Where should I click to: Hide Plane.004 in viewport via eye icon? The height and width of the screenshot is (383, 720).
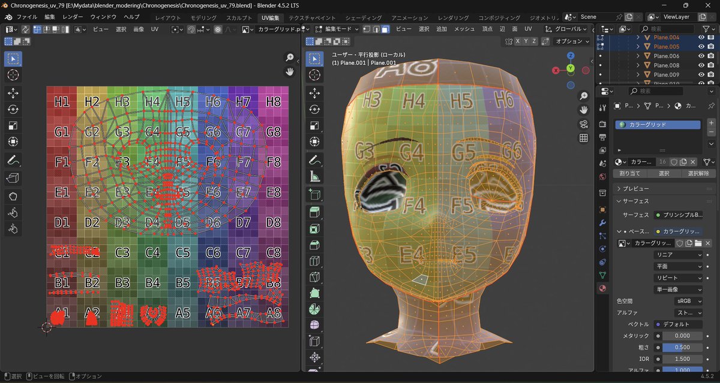tap(701, 37)
